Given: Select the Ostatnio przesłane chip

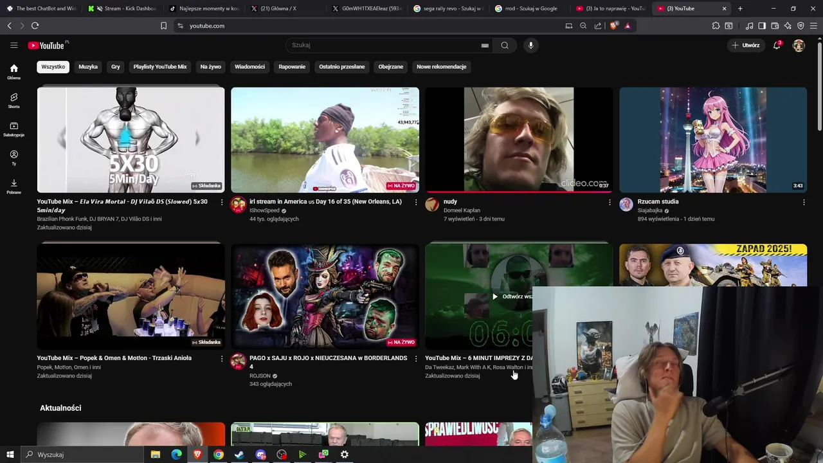Looking at the screenshot, I should (x=342, y=67).
